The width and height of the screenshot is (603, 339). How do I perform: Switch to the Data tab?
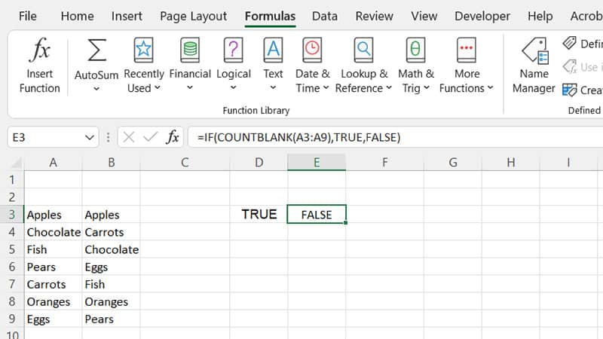point(325,16)
